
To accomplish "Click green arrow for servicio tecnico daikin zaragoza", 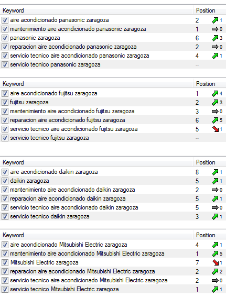I will tap(215, 216).
